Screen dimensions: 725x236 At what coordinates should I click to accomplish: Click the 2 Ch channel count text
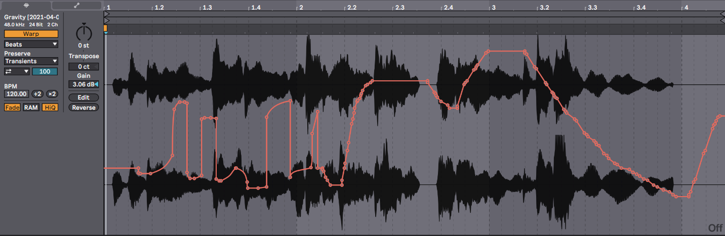pyautogui.click(x=53, y=24)
